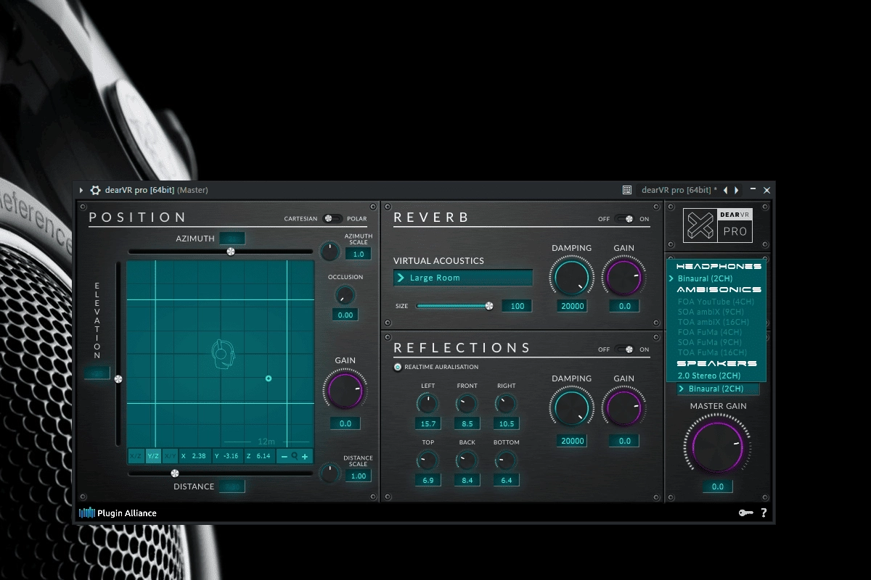Click the Azimuth slider handle
Screen dimensions: 871x580
(x=231, y=252)
